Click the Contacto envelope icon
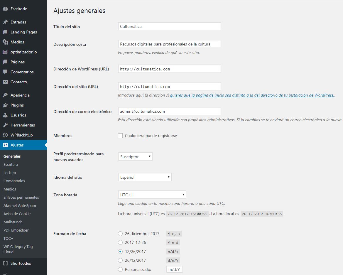This screenshot has height=275, width=343. click(5, 82)
